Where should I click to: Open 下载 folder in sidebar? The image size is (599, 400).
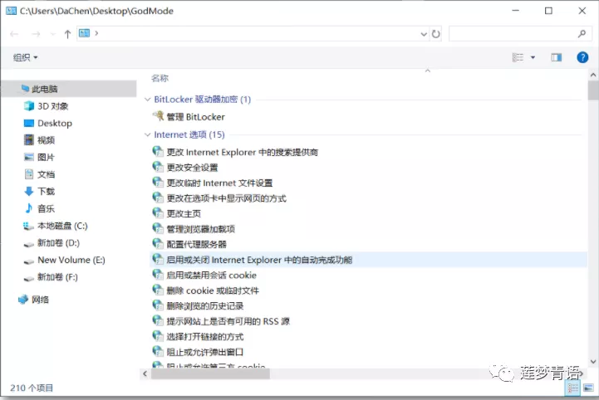(39, 191)
